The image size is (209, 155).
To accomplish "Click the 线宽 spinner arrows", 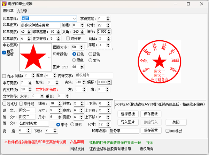I will tap(82, 104).
